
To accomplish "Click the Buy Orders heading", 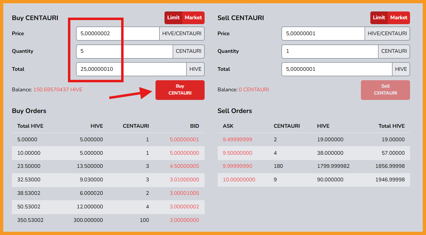I will [29, 111].
